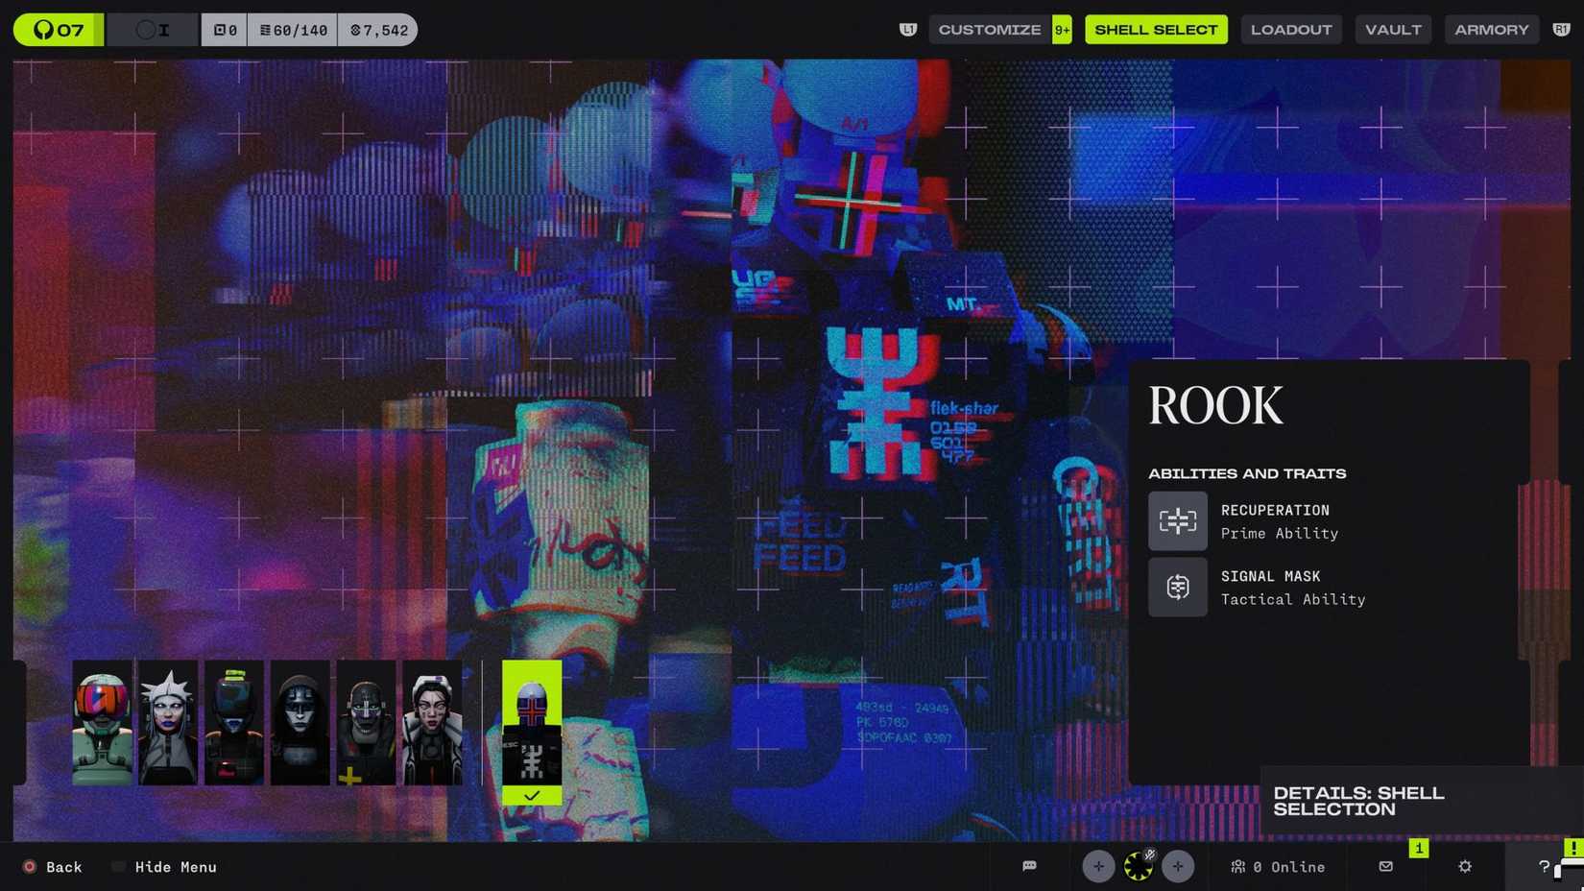This screenshot has height=891, width=1584.
Task: Open the ARMORY menu
Action: [1491, 29]
